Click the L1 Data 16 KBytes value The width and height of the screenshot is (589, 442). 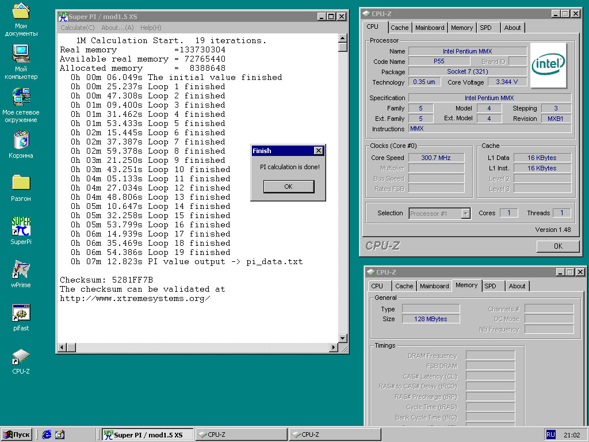point(542,158)
